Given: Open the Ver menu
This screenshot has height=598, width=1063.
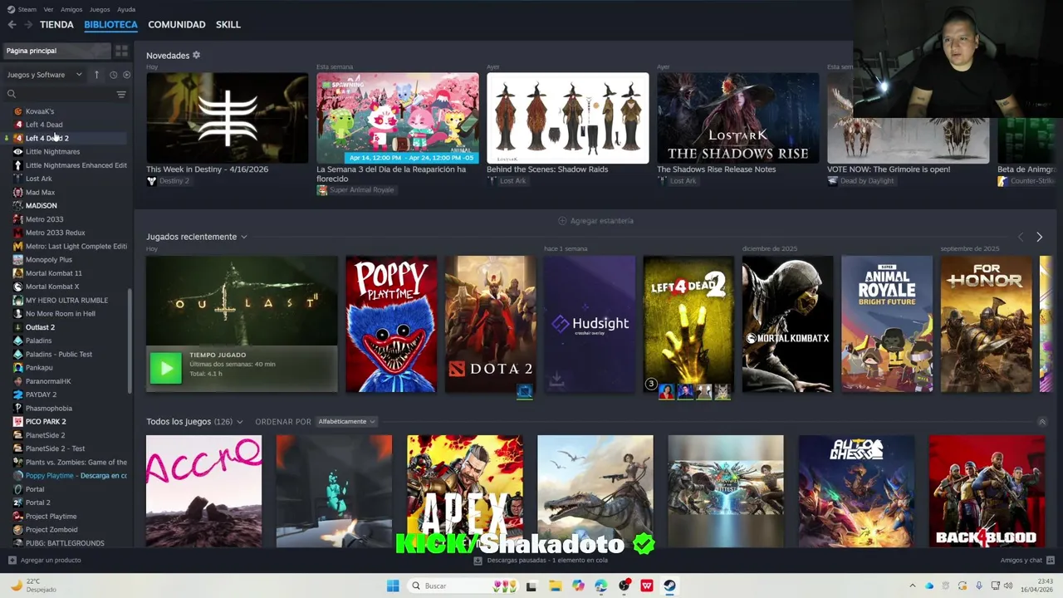Looking at the screenshot, I should click(48, 9).
